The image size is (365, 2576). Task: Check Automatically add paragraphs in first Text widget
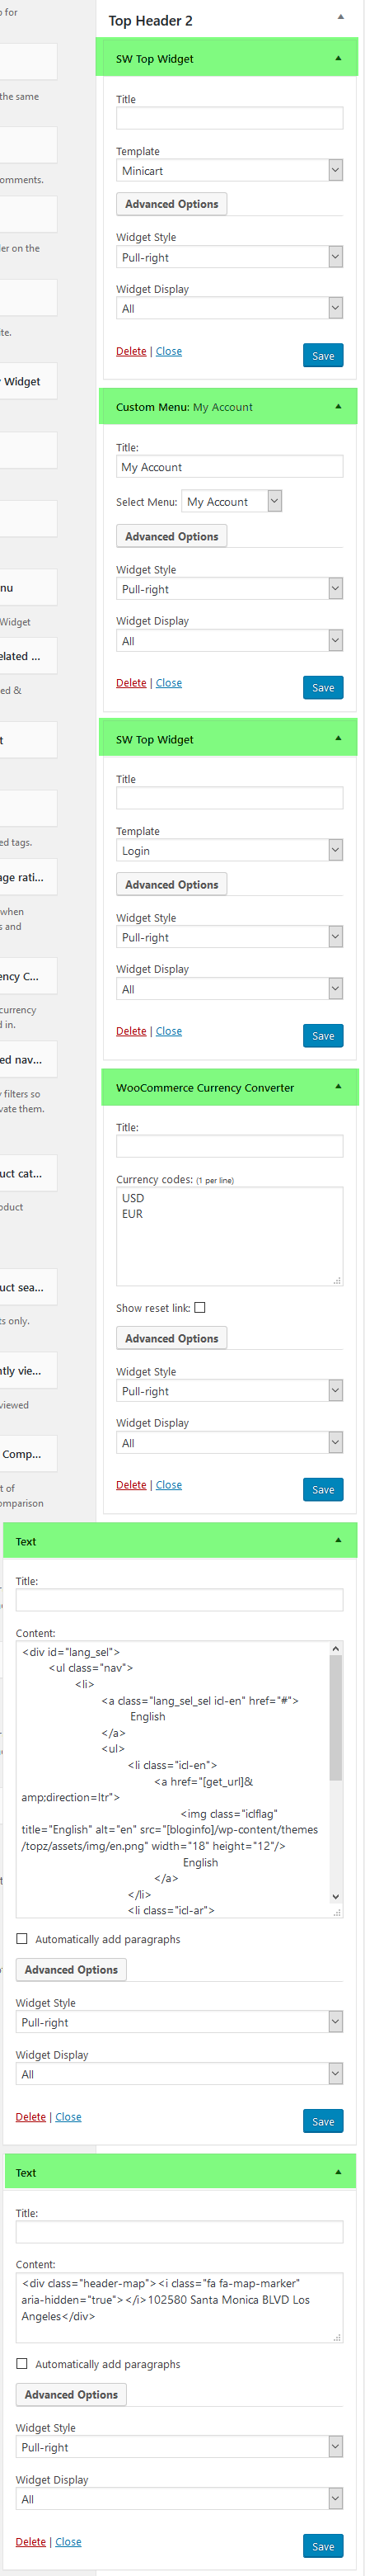22,1938
